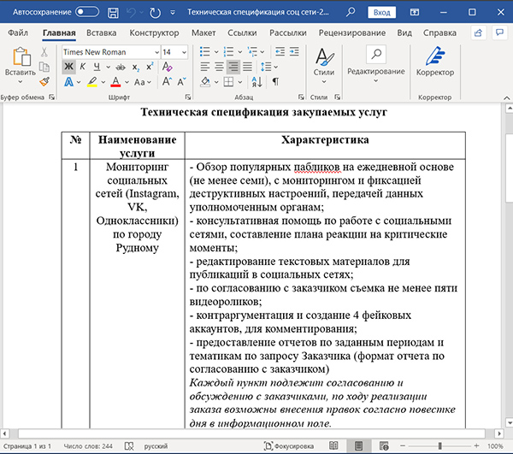Viewport: 513px width, 454px height.
Task: Increase font size button
Action: point(167,81)
